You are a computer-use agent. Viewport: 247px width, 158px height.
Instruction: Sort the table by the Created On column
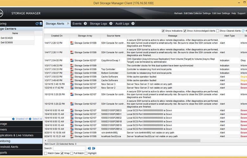coord(57,36)
